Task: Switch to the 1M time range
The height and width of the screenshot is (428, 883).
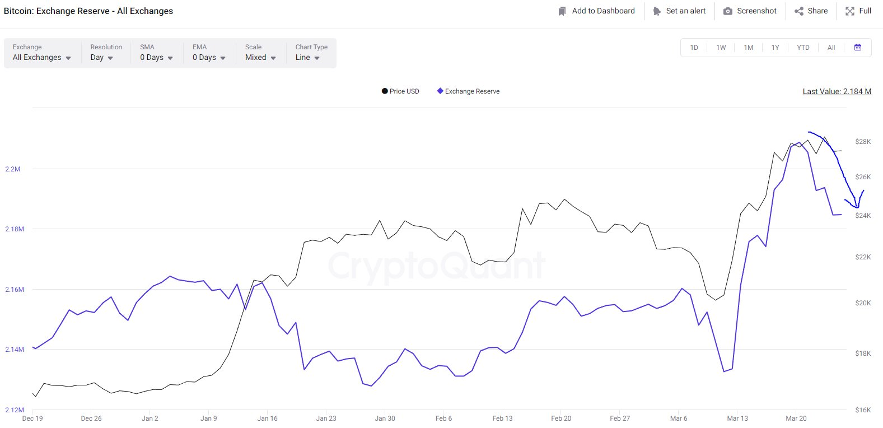Action: coord(749,48)
